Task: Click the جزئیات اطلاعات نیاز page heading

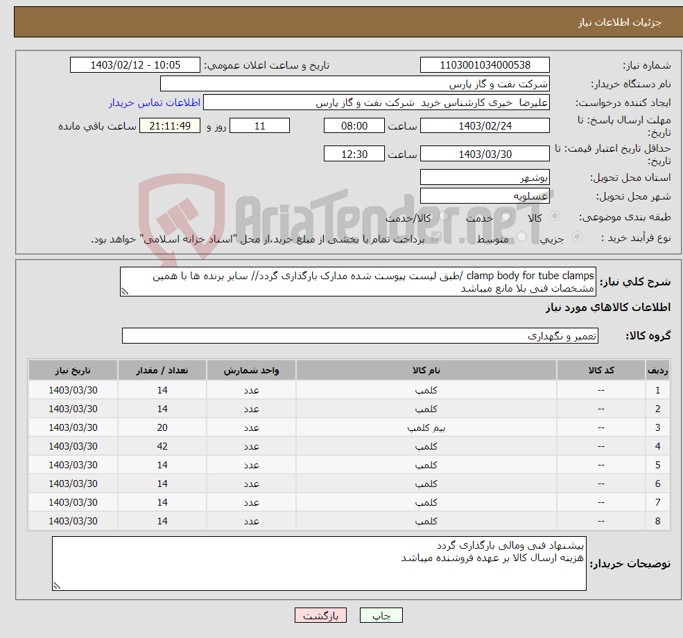Action: 620,22
